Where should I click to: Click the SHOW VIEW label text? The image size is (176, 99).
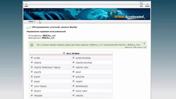coord(81,91)
